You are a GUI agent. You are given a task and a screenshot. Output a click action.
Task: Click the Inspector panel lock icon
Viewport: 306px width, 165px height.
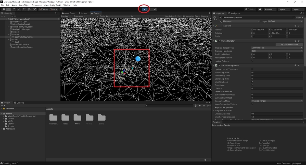point(301,13)
